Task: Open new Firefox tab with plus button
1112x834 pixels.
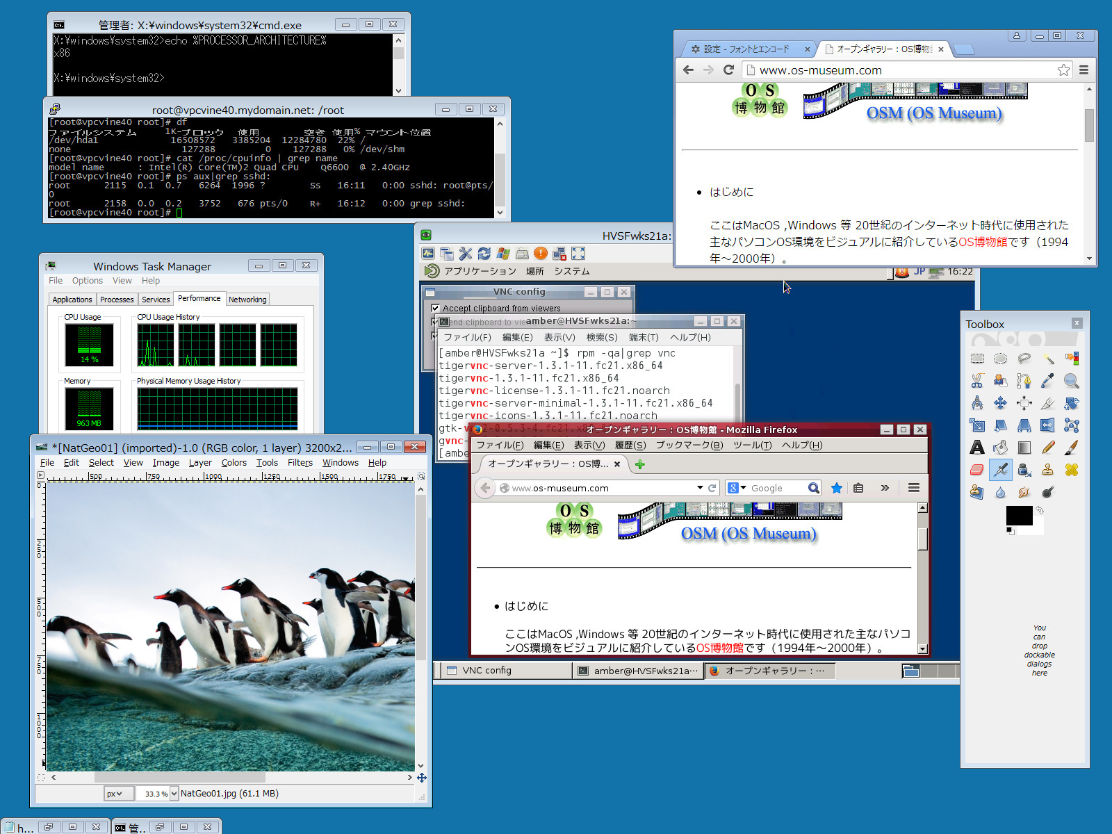Action: click(x=640, y=464)
